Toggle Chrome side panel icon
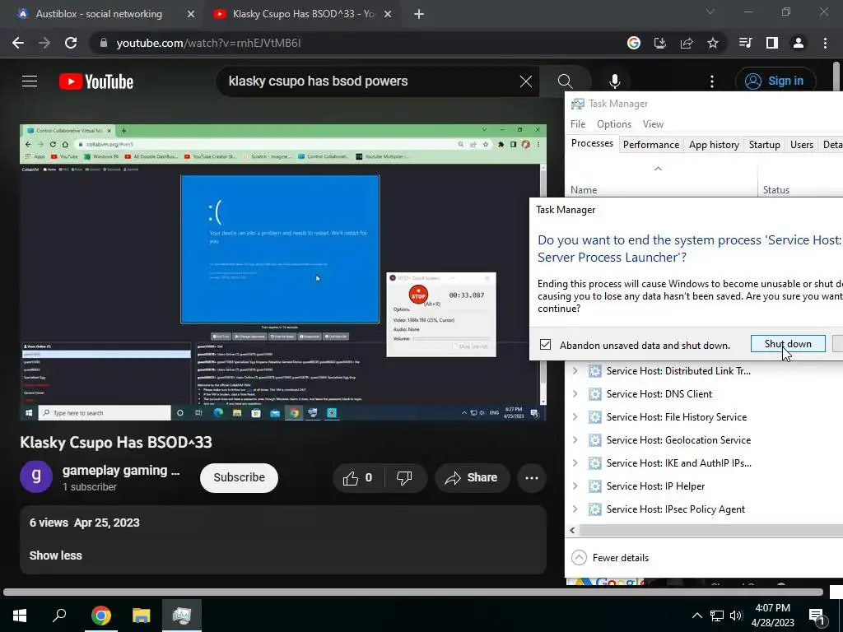Screen dimensions: 843x632 pyautogui.click(x=772, y=43)
